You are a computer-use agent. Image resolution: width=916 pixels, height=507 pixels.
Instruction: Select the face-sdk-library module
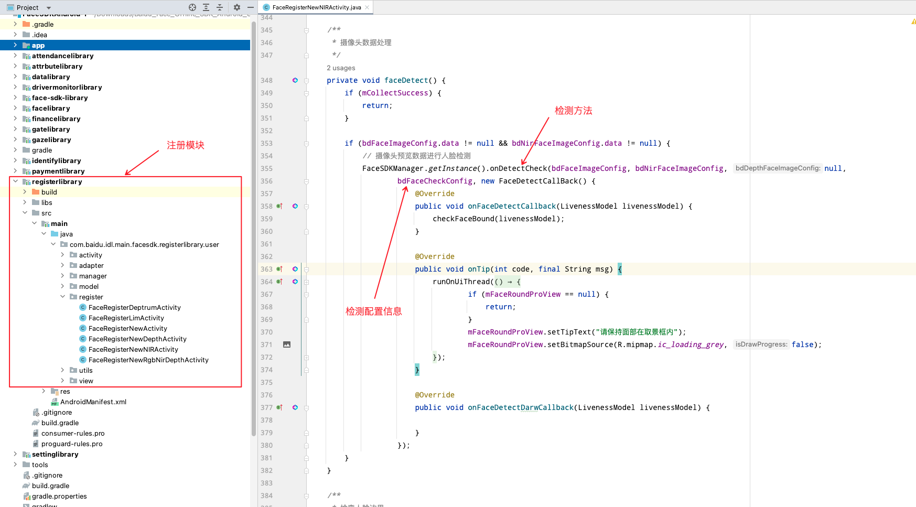click(60, 98)
